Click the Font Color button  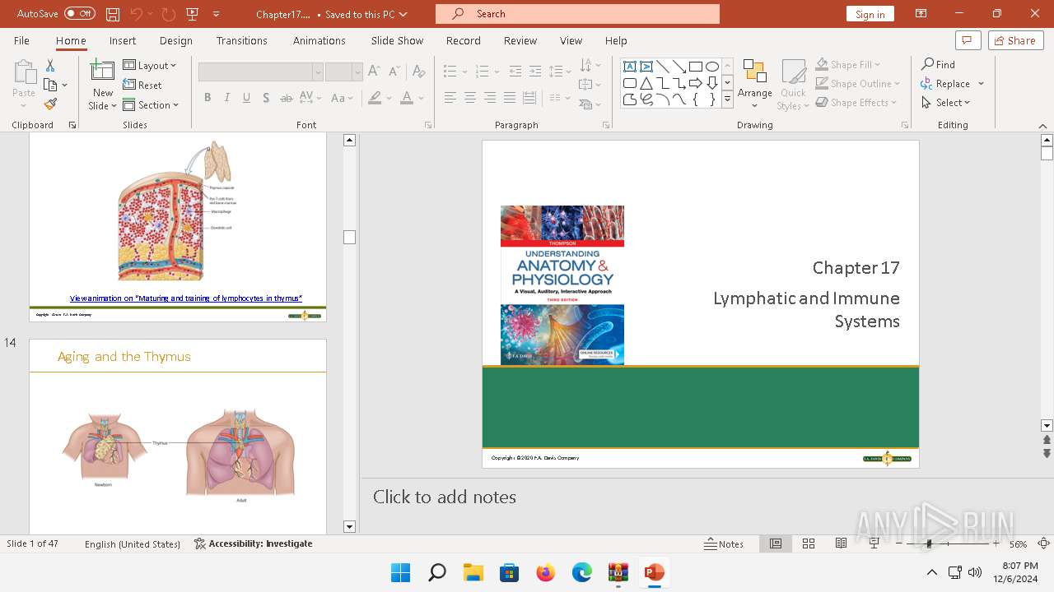point(406,98)
